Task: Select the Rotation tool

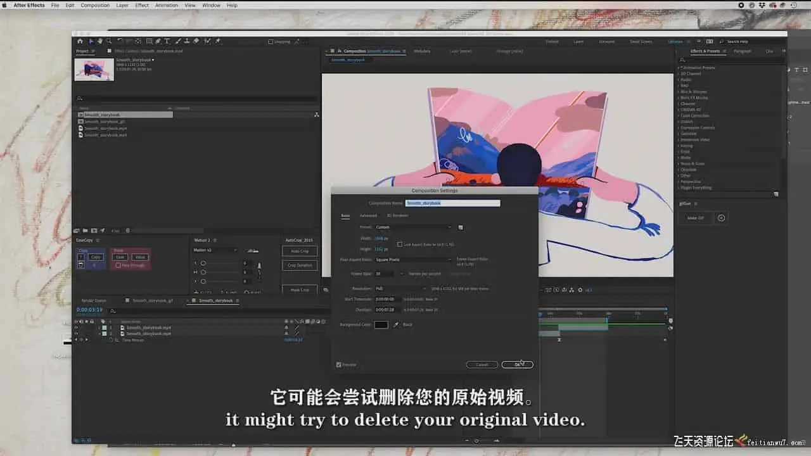Action: click(120, 41)
